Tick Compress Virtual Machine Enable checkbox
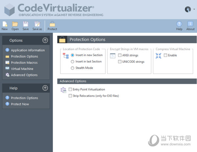 tap(165, 55)
